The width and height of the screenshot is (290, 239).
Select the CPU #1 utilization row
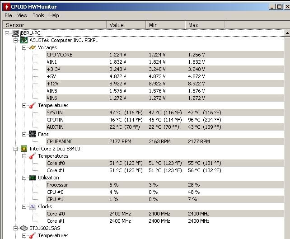coord(165,199)
